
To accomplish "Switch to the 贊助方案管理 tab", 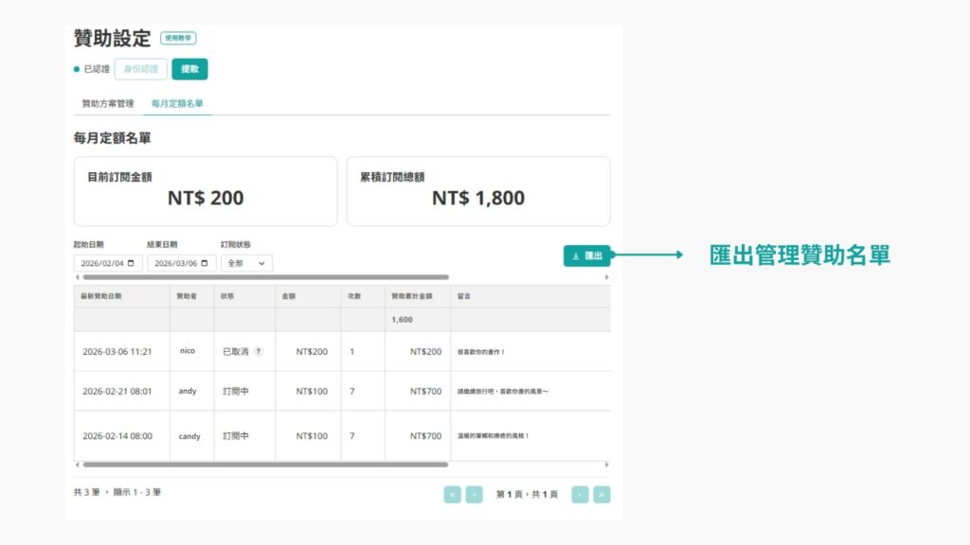I will tap(108, 103).
